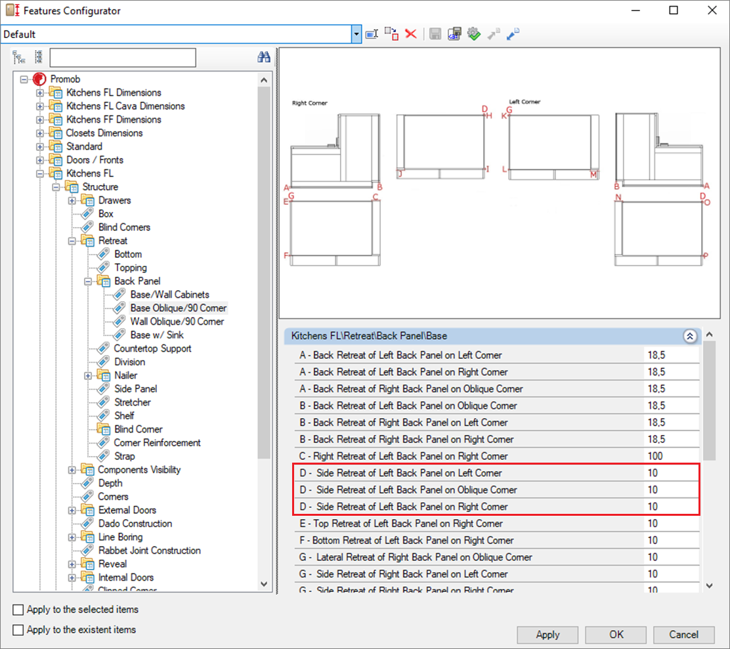
Task: Click the copy configuration toolbar icon
Action: point(391,34)
